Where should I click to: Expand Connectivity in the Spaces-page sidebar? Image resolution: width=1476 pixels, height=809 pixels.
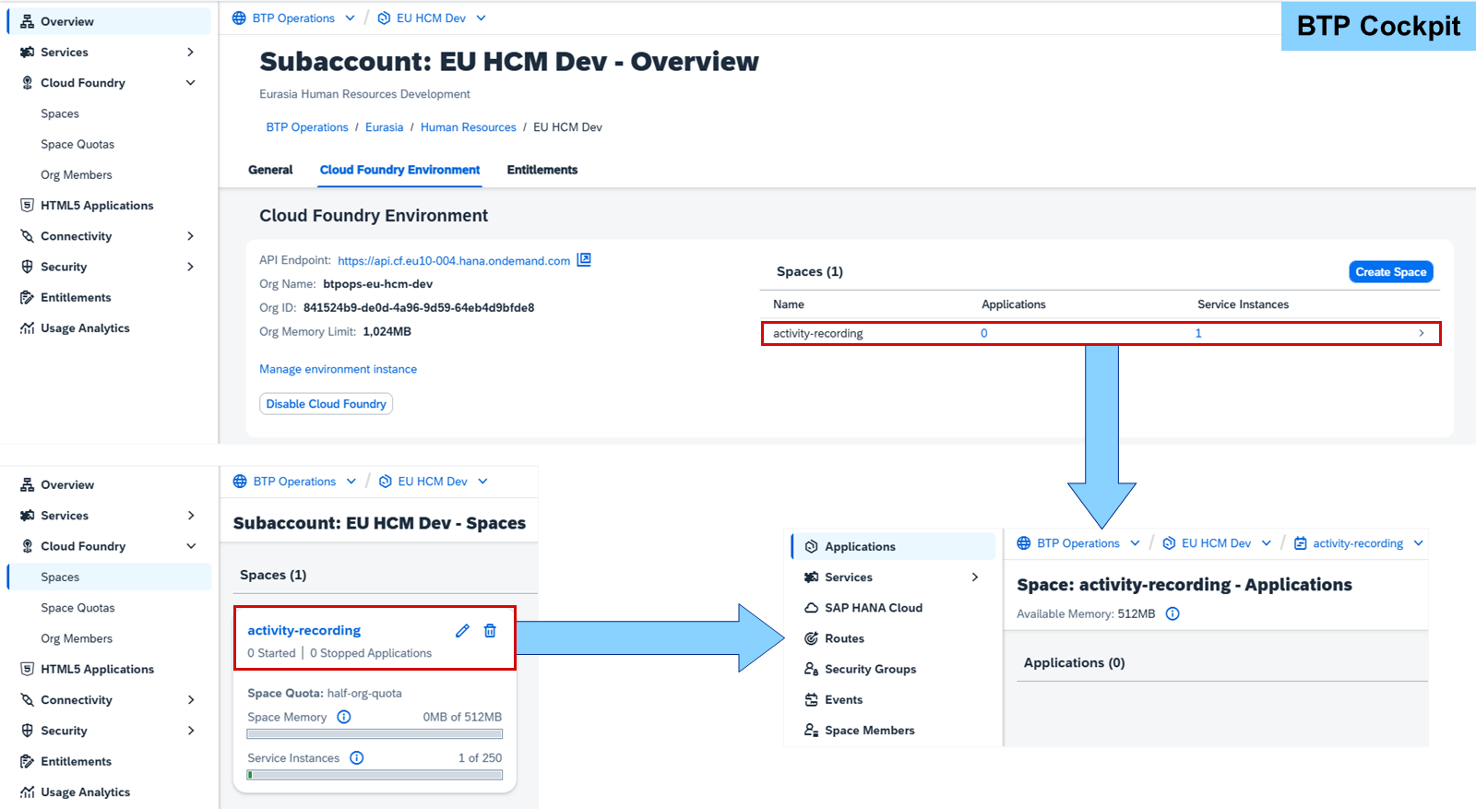point(191,700)
